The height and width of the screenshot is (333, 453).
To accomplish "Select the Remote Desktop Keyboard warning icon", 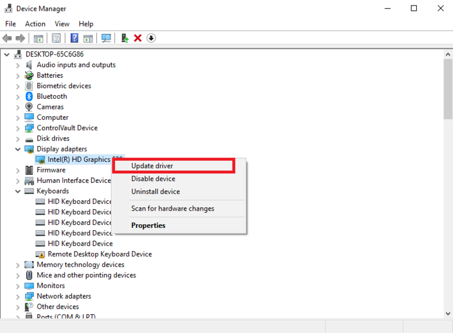I will (x=40, y=254).
